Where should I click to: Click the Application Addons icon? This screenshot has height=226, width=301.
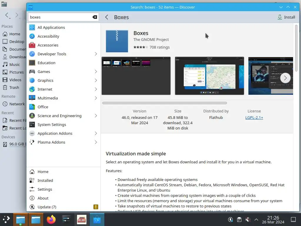32,133
